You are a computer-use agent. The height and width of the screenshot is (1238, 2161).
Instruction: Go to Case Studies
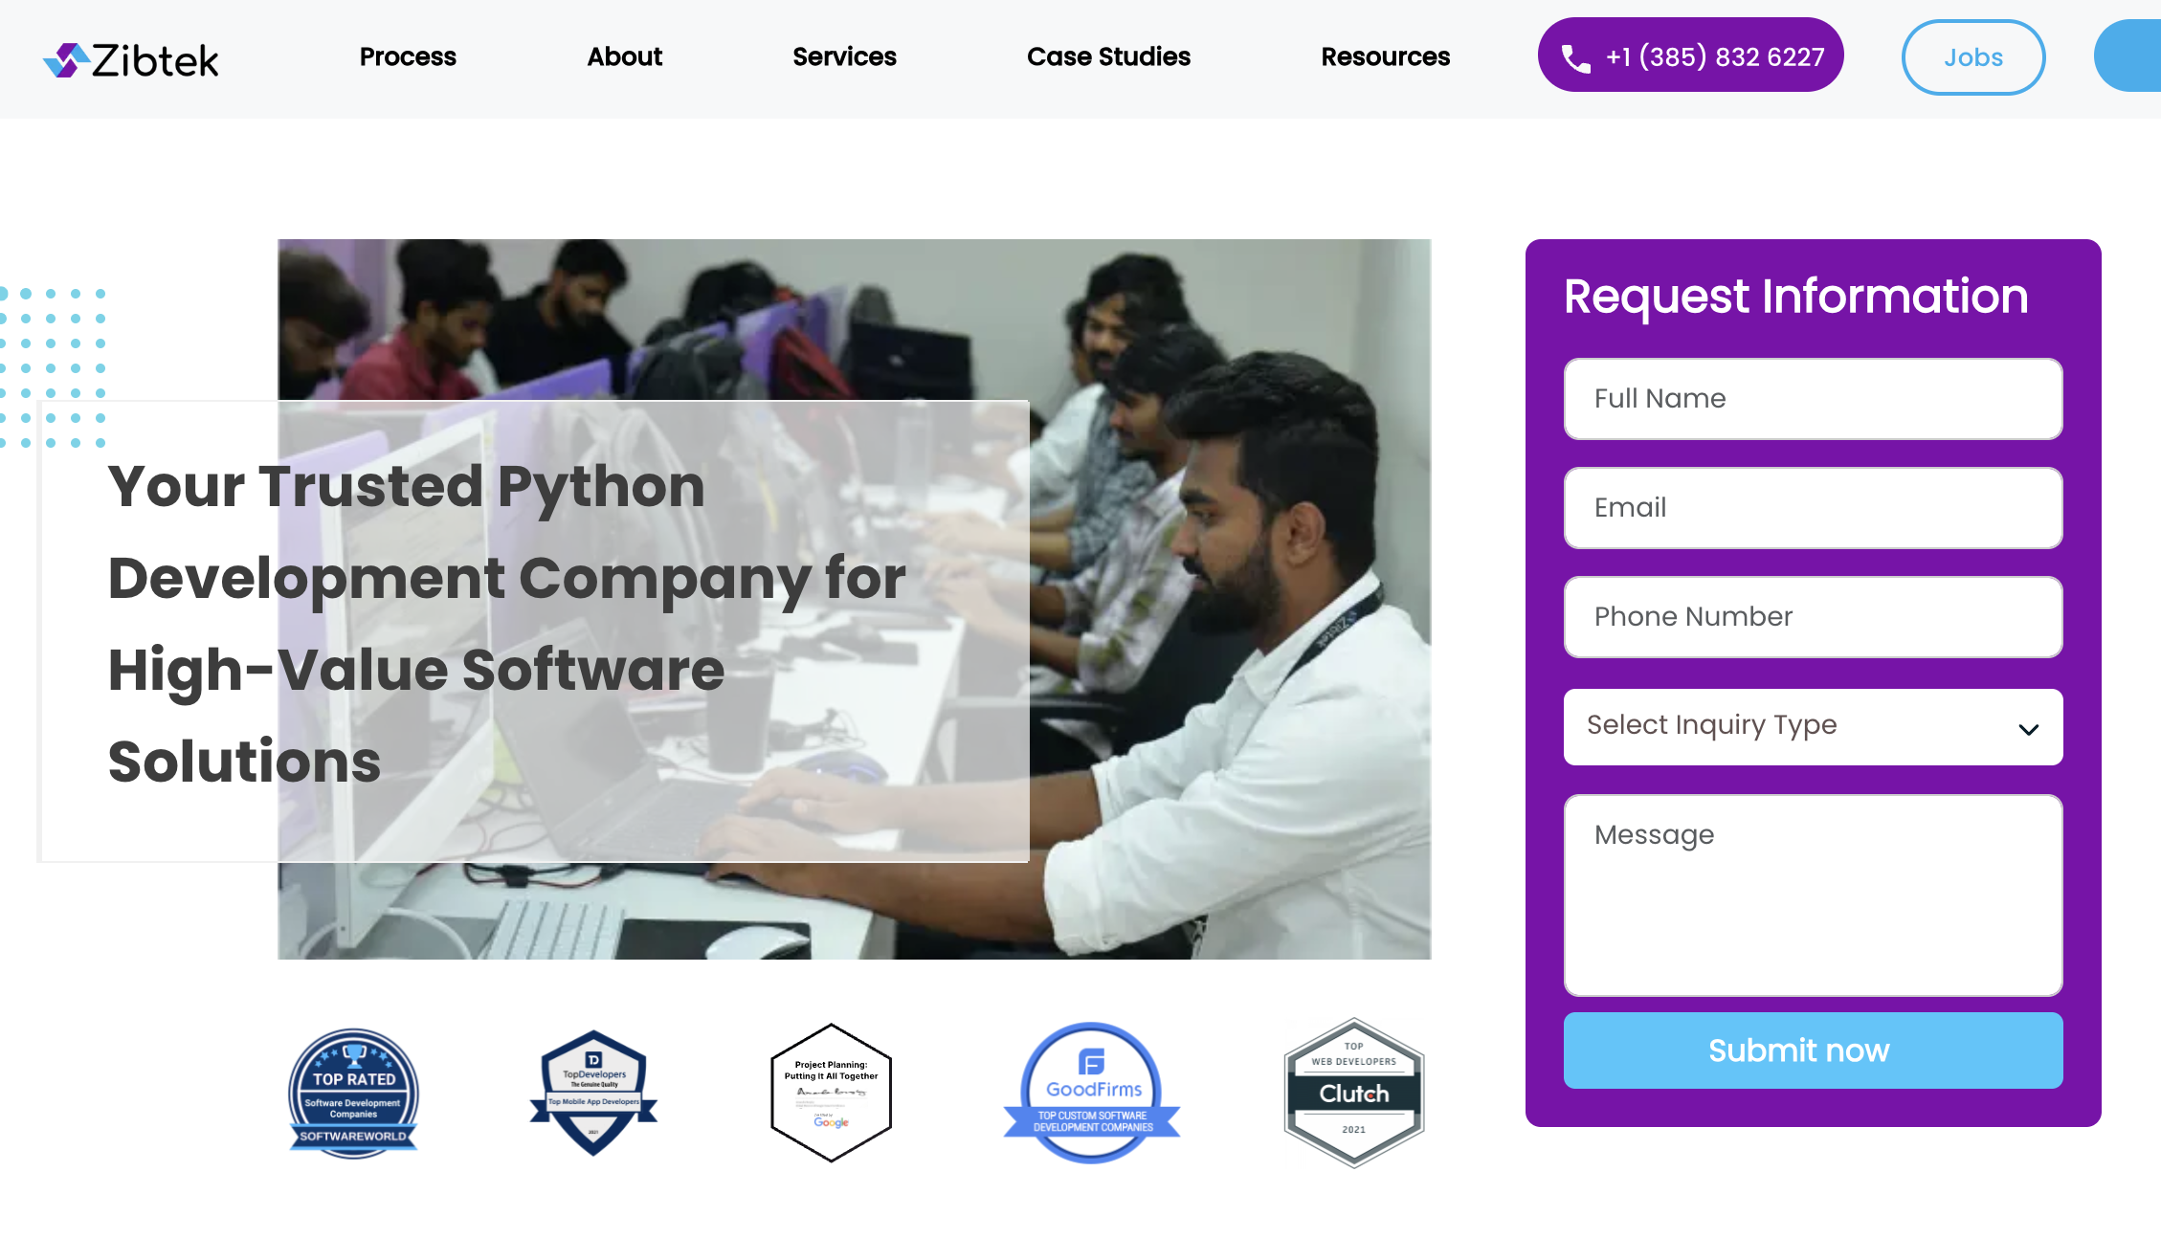[1108, 56]
